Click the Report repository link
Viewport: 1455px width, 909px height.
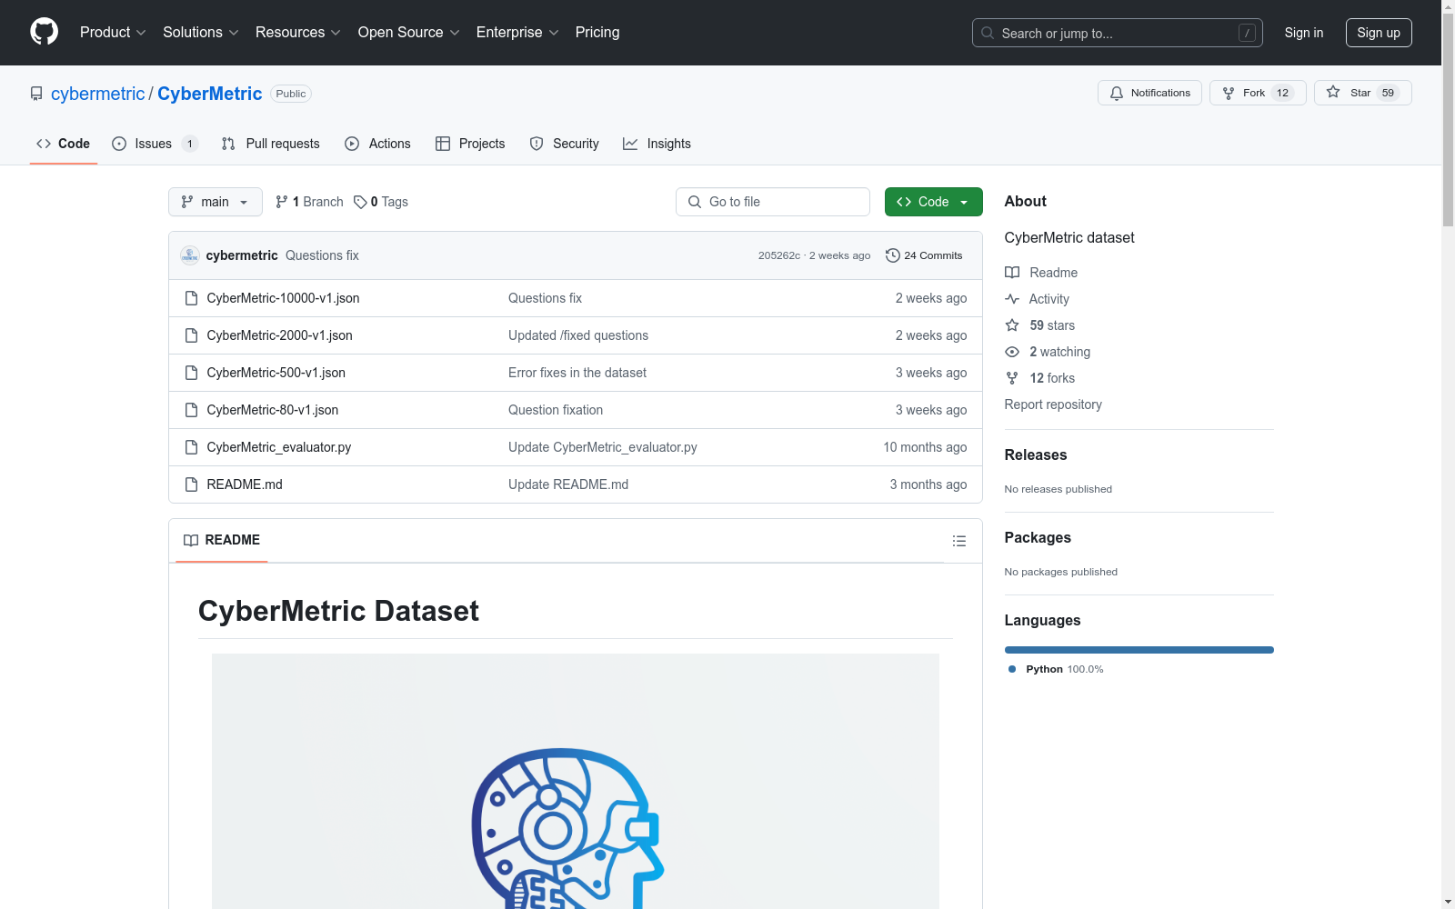pyautogui.click(x=1053, y=405)
